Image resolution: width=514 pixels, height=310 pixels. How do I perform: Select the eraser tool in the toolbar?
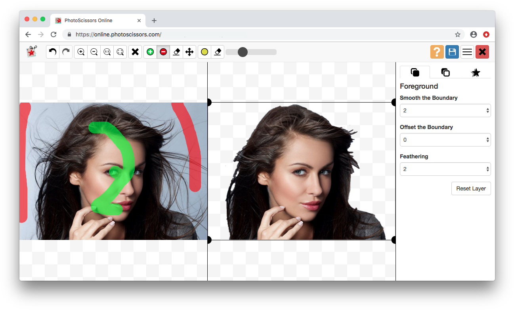click(x=176, y=52)
